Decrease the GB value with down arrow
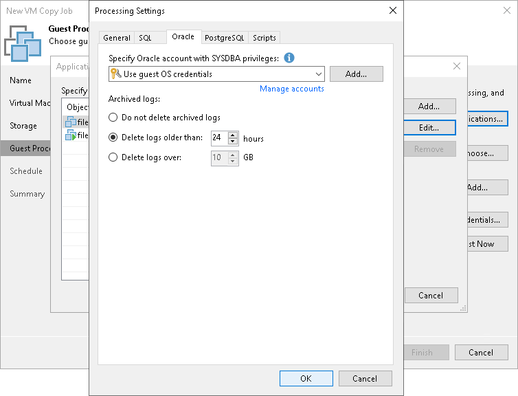 [233, 161]
